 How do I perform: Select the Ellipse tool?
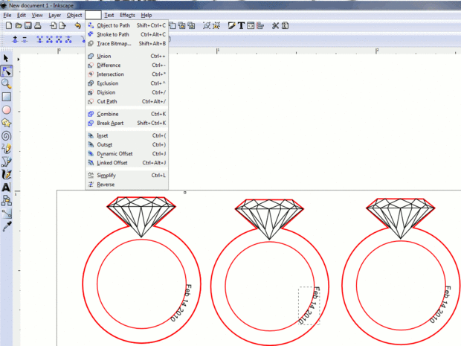(x=7, y=110)
